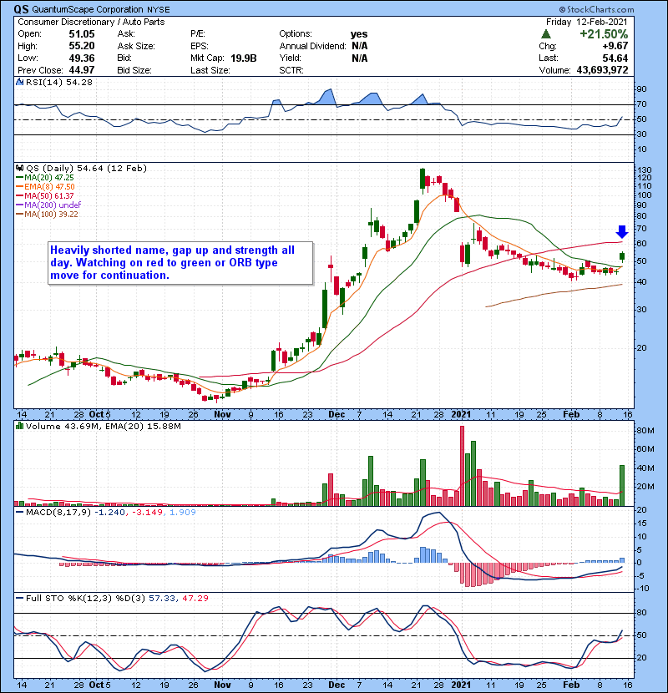Click the 80M volume axis label
Screen dimensions: 668x693
click(x=645, y=431)
